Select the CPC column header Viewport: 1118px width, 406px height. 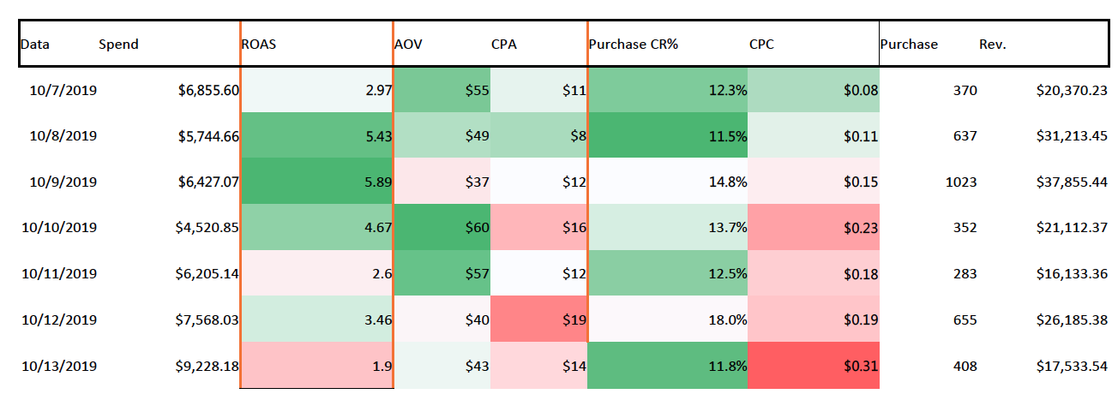(761, 45)
